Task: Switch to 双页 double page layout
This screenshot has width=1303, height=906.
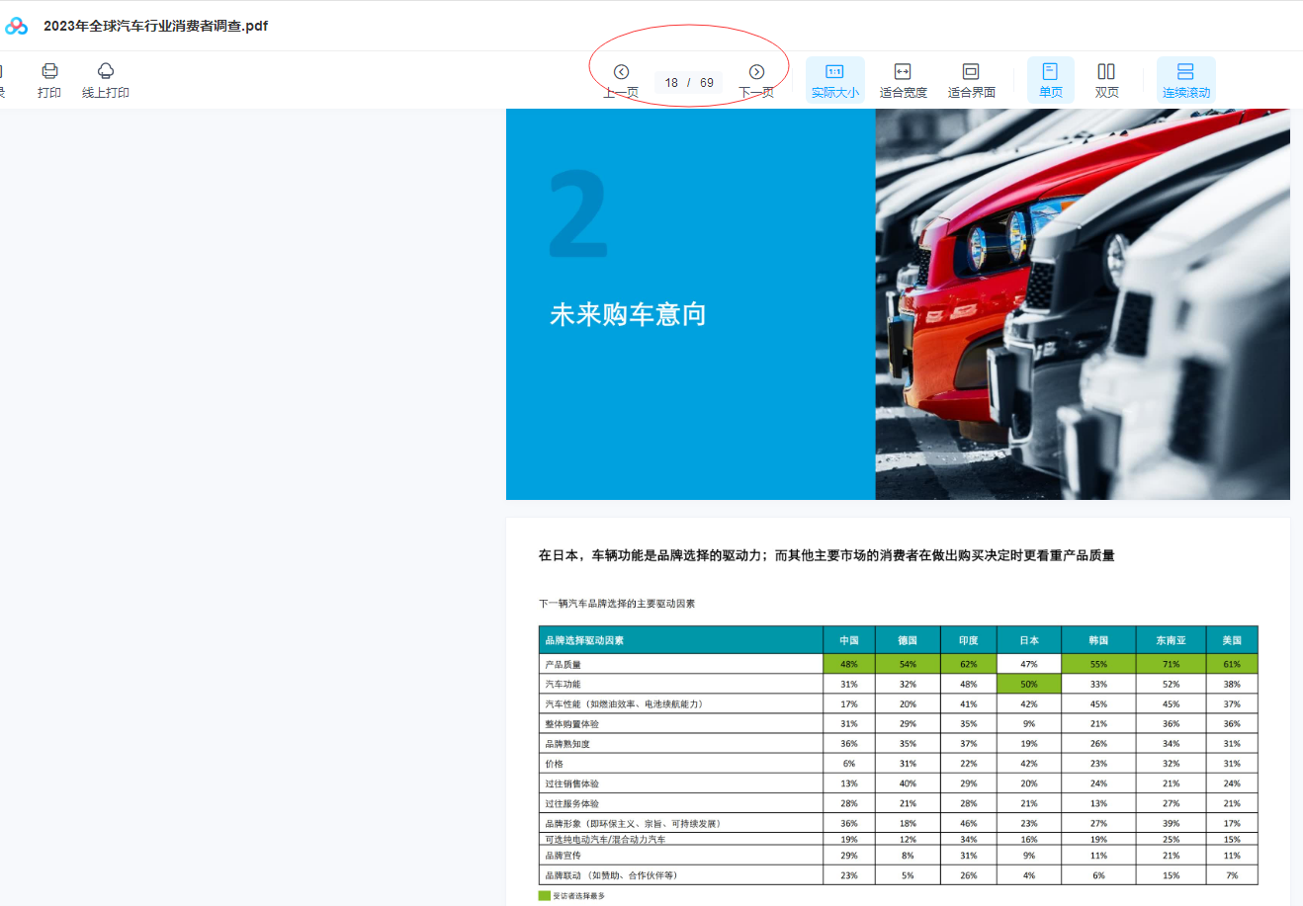Action: tap(1106, 80)
